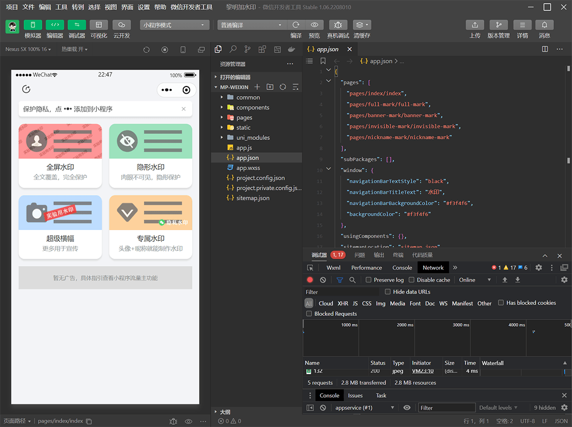Image resolution: width=572 pixels, height=427 pixels.
Task: Open the messages bell icon
Action: coord(544,25)
